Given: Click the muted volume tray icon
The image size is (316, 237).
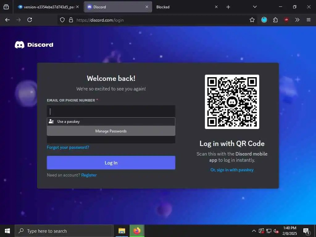Looking at the screenshot, I should [x=276, y=231].
